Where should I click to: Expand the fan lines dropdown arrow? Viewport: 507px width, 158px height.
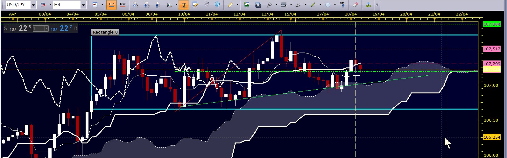[306, 5]
